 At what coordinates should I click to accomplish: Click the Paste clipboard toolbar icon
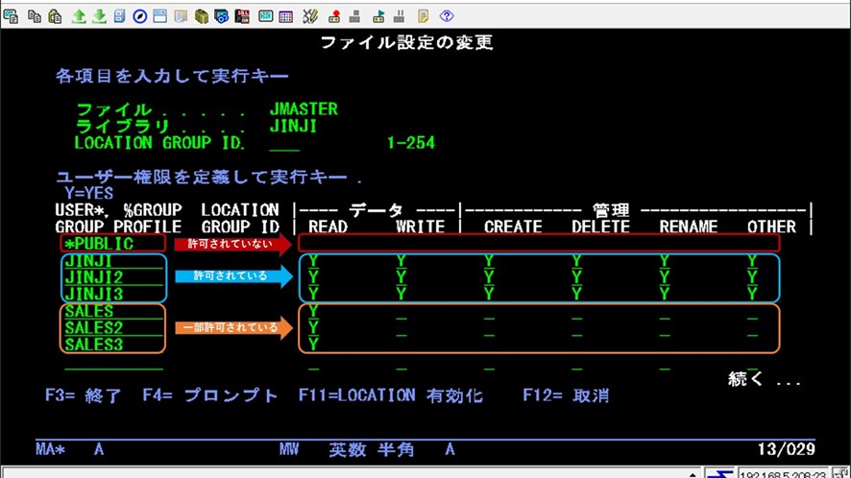(55, 16)
